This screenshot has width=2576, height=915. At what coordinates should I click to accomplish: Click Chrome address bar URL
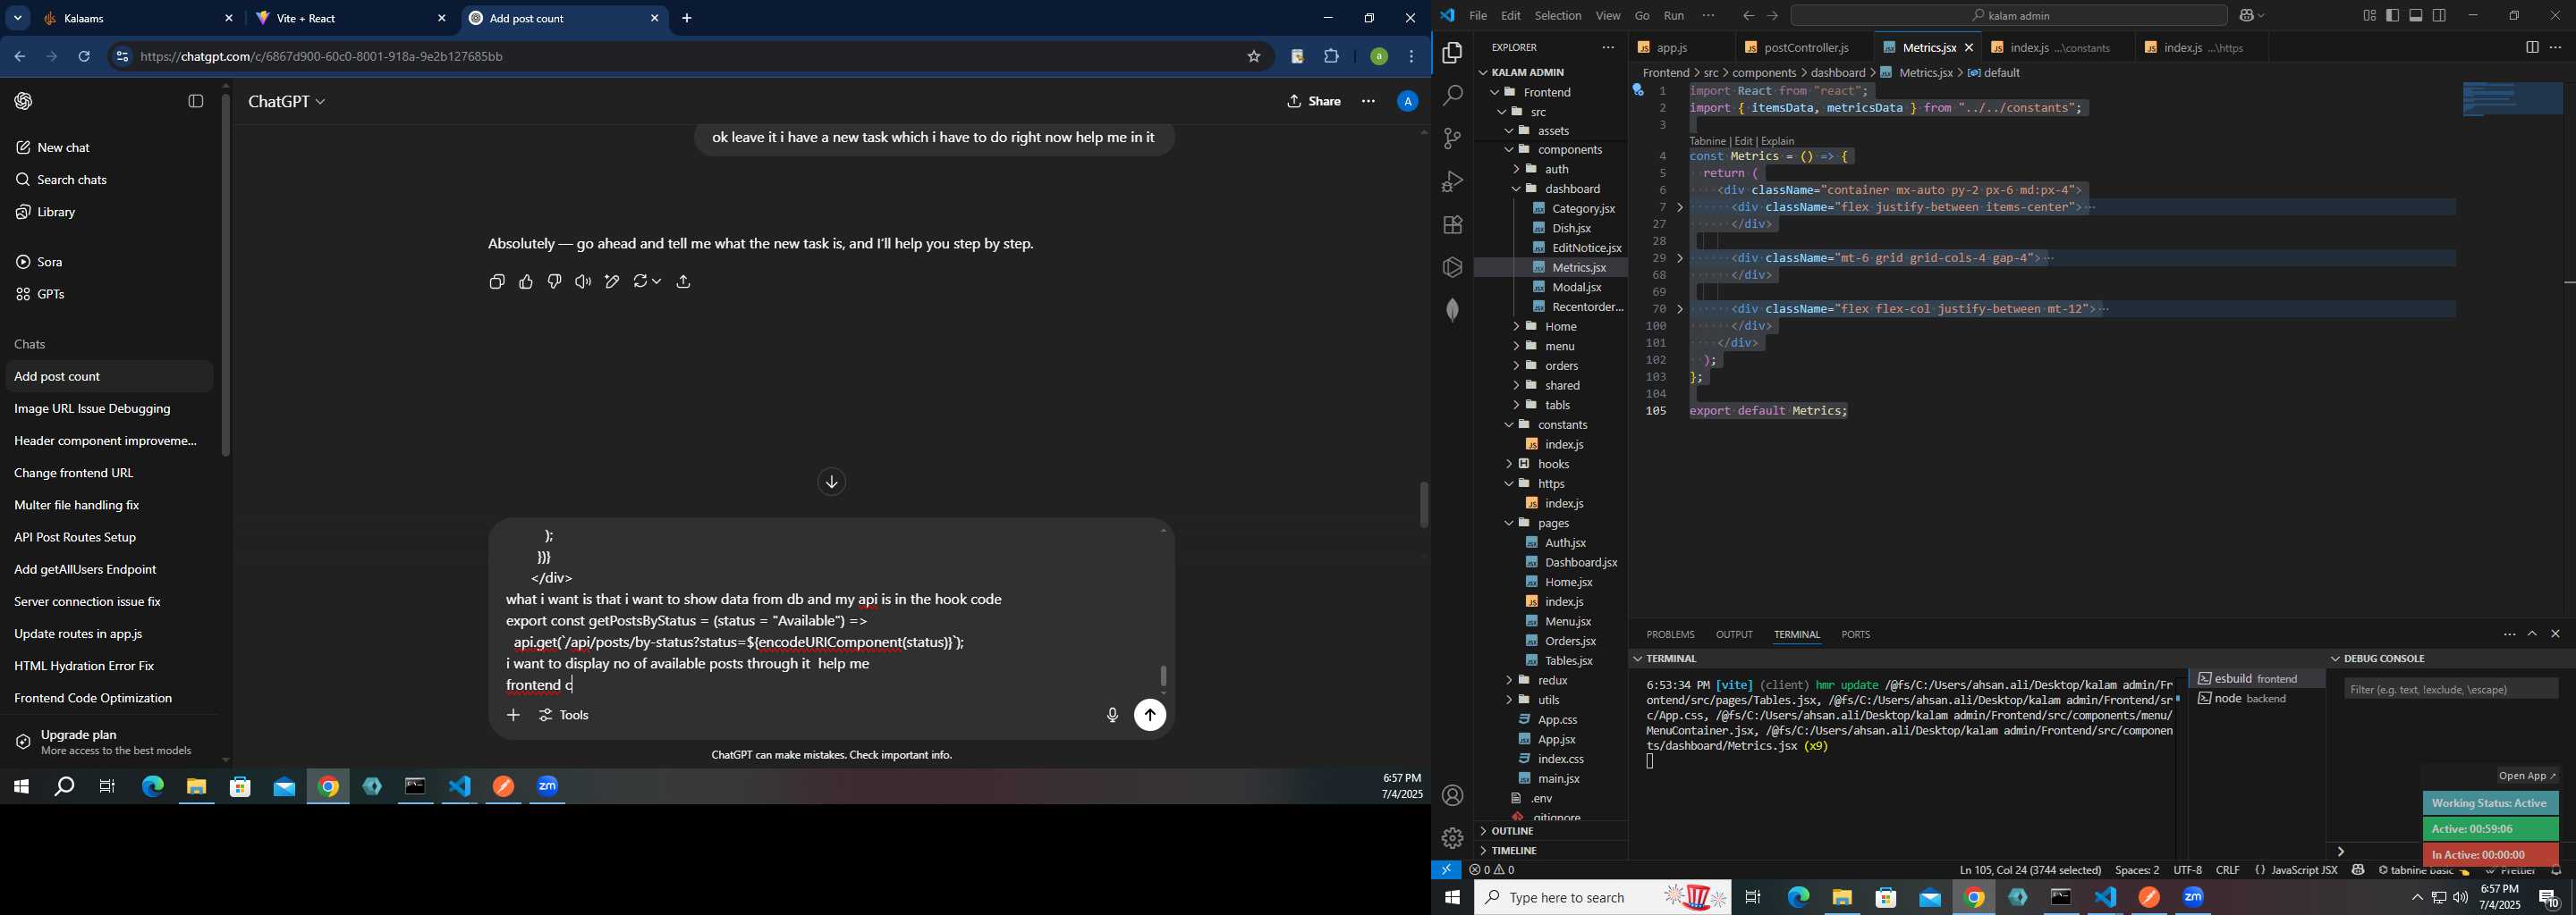pyautogui.click(x=322, y=57)
